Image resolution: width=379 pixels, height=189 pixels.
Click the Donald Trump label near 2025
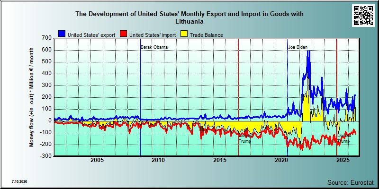[x=344, y=138]
